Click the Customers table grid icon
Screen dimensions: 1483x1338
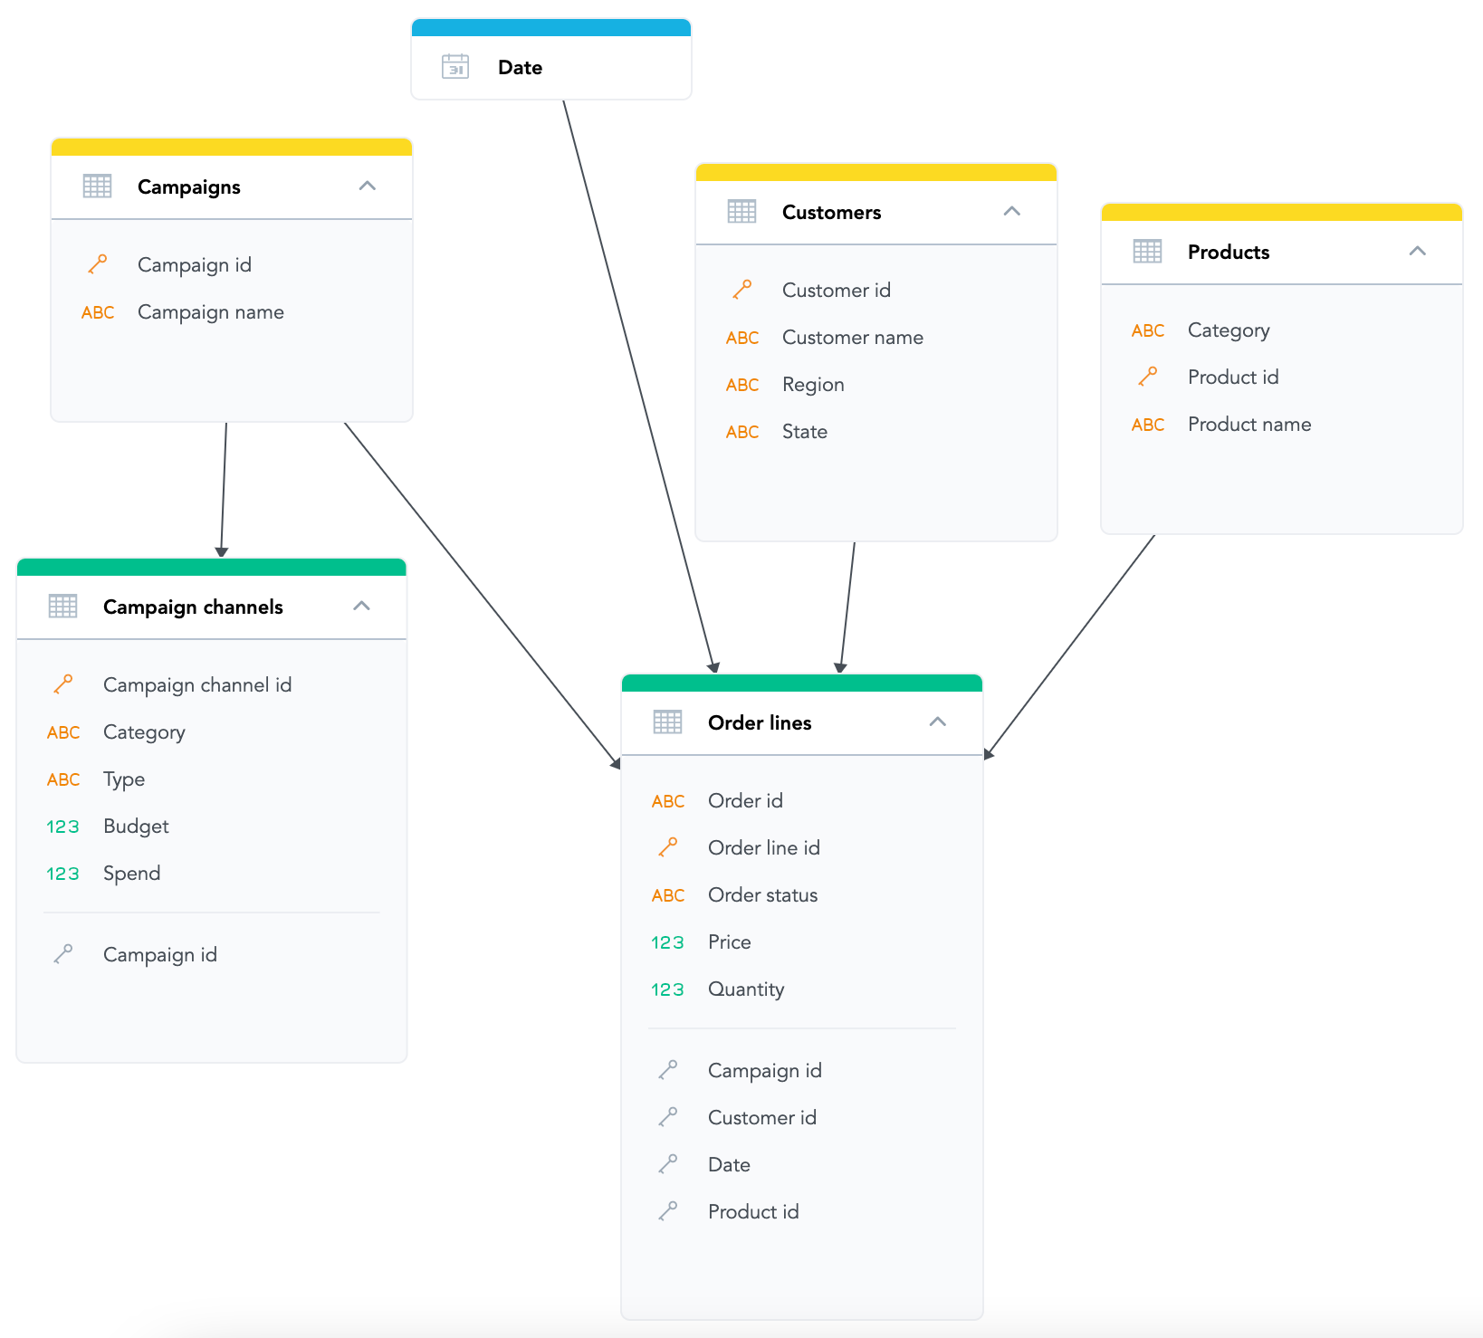pyautogui.click(x=741, y=212)
